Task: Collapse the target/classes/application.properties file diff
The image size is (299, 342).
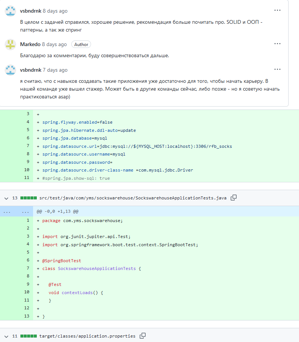Action: tap(6, 336)
